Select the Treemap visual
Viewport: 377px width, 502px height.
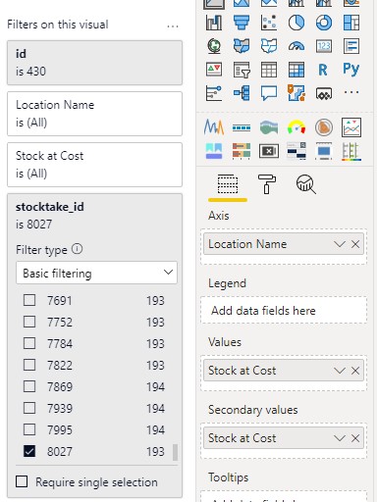351,23
